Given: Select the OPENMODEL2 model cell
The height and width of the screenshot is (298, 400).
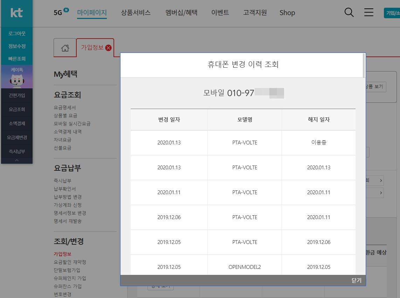Looking at the screenshot, I should (x=244, y=267).
